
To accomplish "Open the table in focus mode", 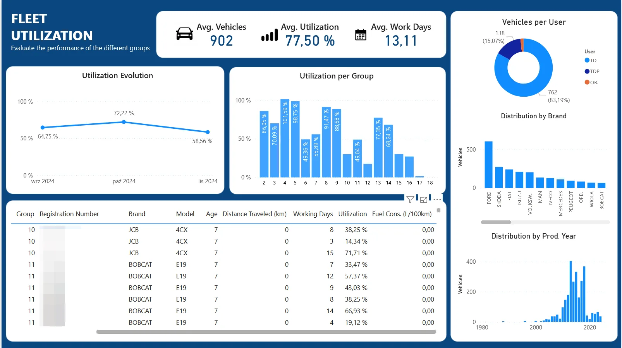I will pos(424,200).
